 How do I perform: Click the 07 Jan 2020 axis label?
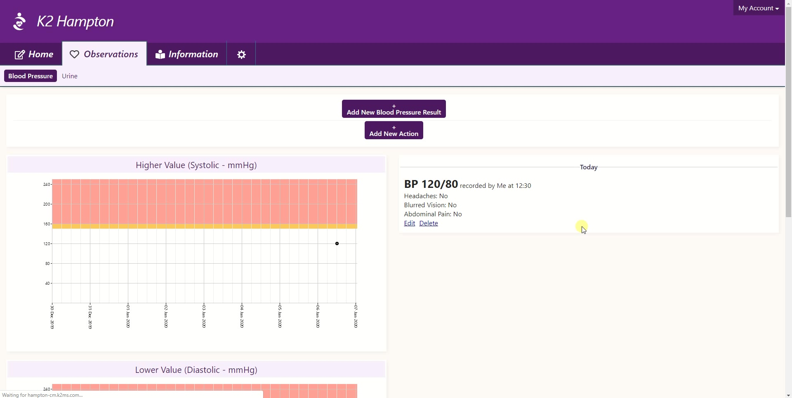click(356, 316)
